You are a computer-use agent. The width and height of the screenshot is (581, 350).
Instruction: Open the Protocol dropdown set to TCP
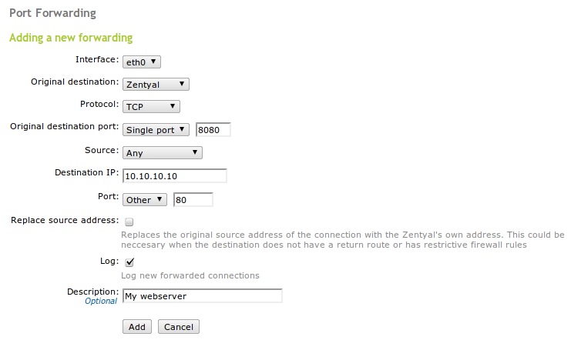pyautogui.click(x=151, y=107)
